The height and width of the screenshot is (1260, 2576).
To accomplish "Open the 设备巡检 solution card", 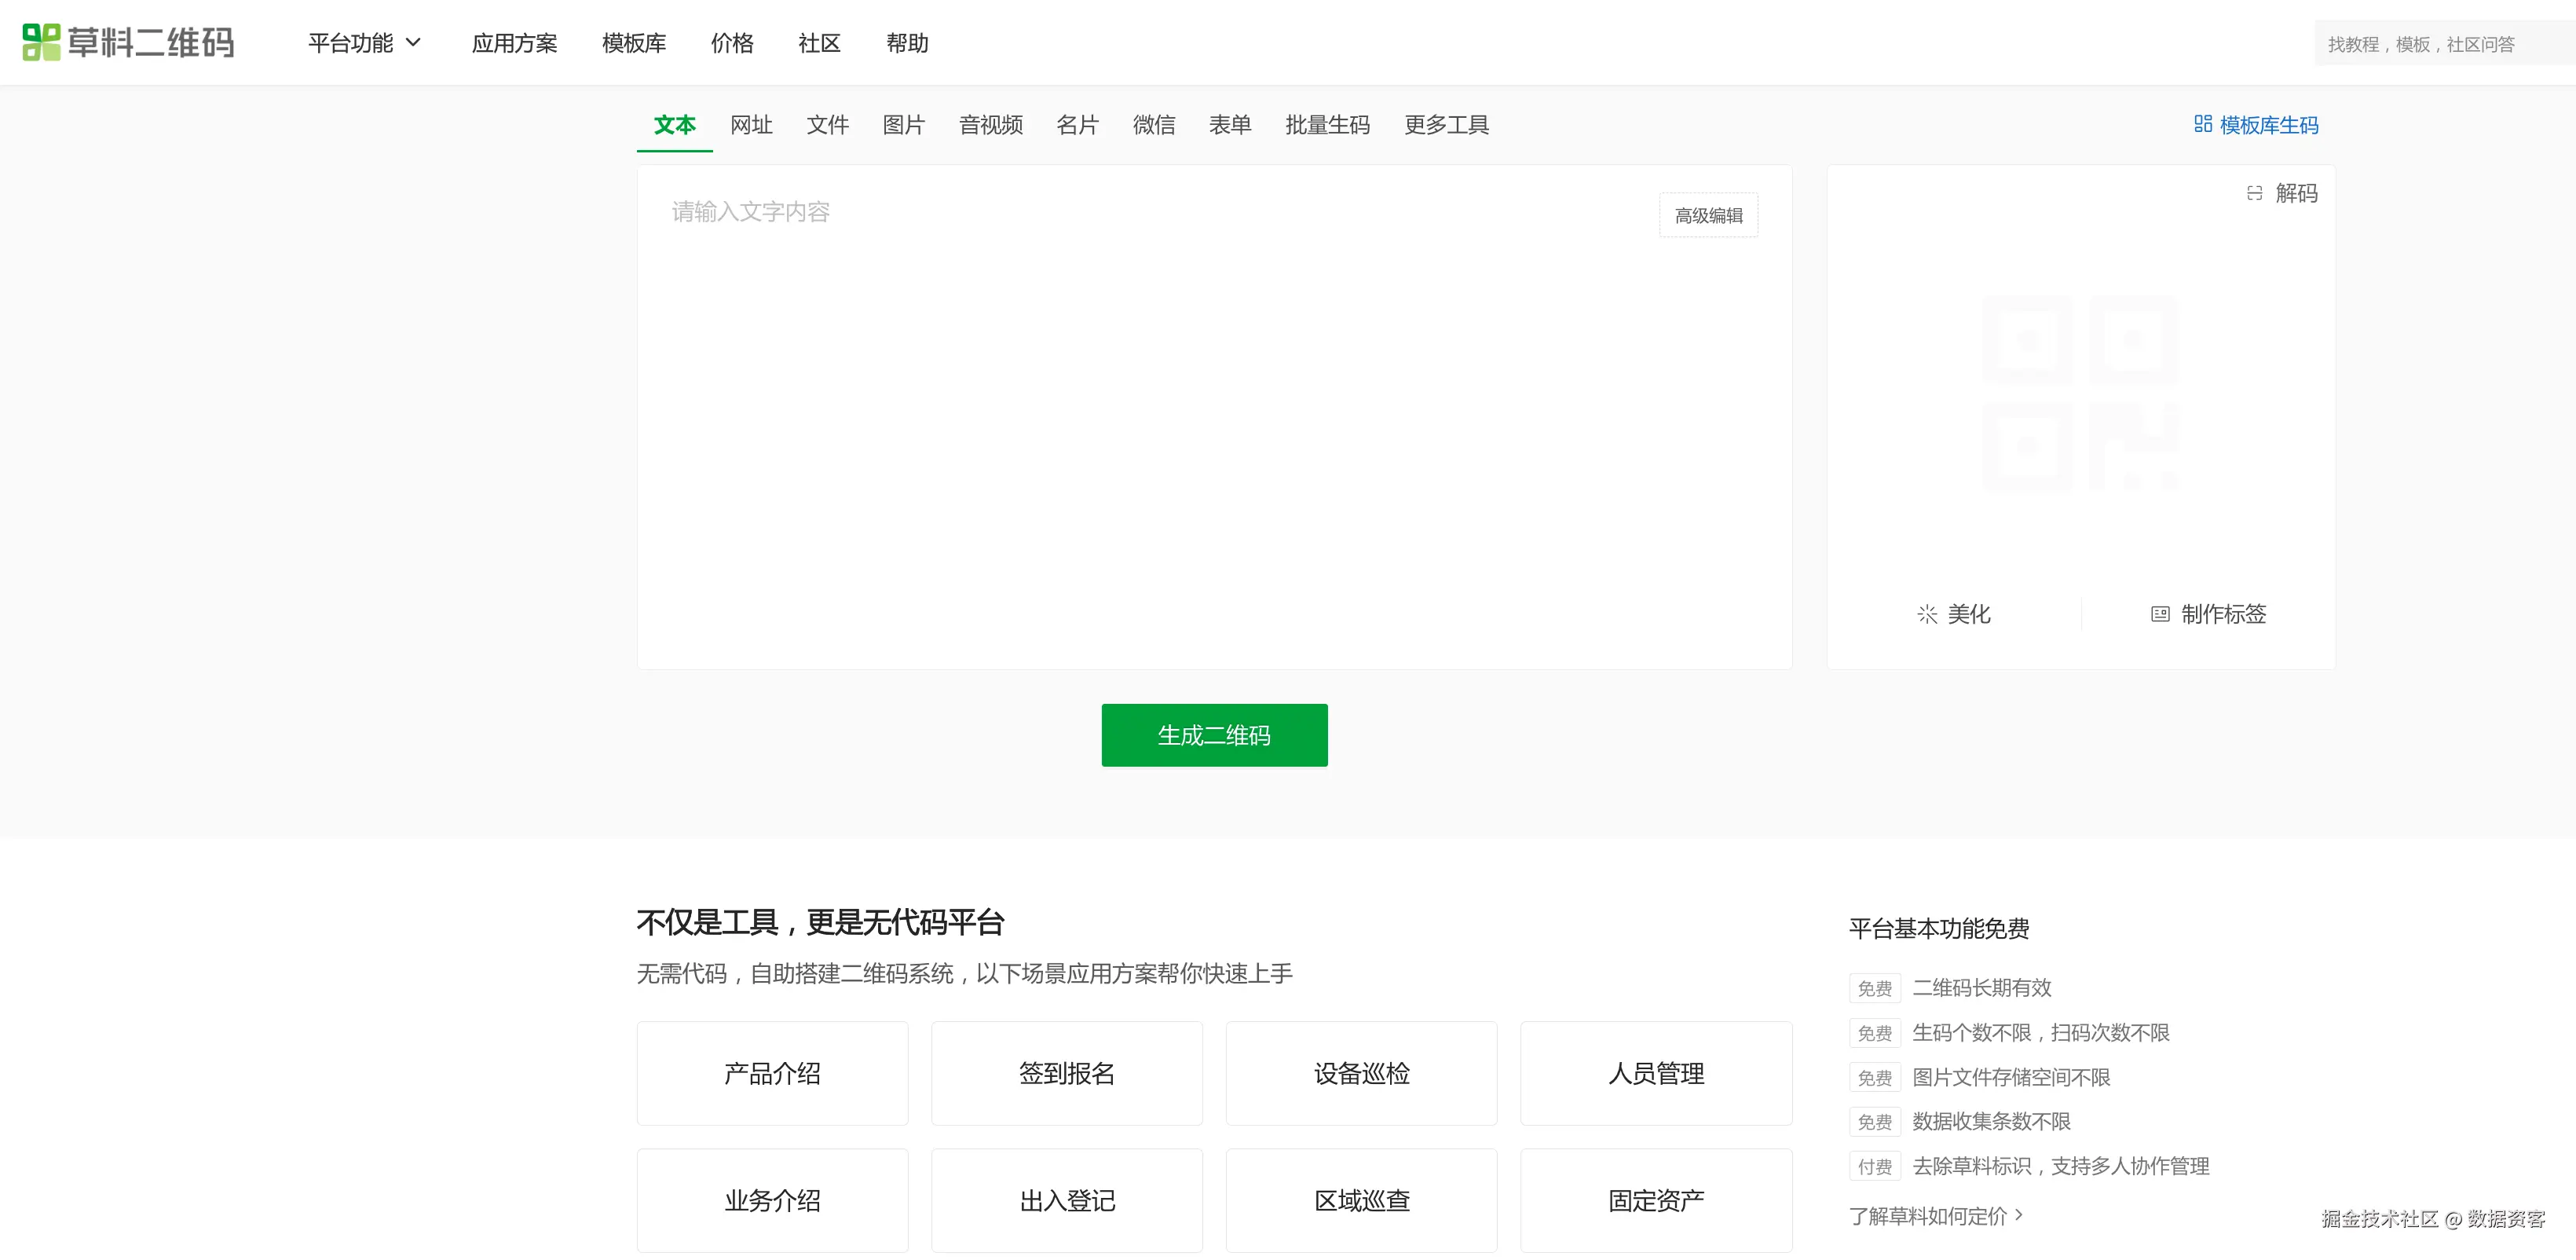I will pyautogui.click(x=1361, y=1073).
